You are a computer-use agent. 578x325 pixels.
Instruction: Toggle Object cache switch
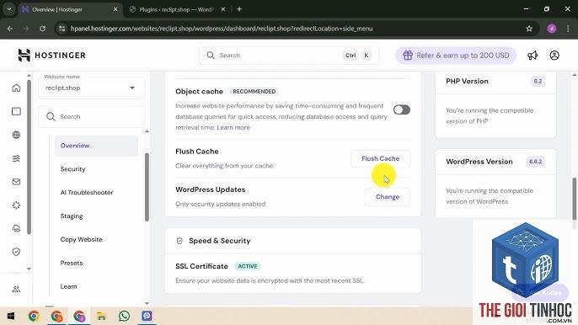point(401,109)
